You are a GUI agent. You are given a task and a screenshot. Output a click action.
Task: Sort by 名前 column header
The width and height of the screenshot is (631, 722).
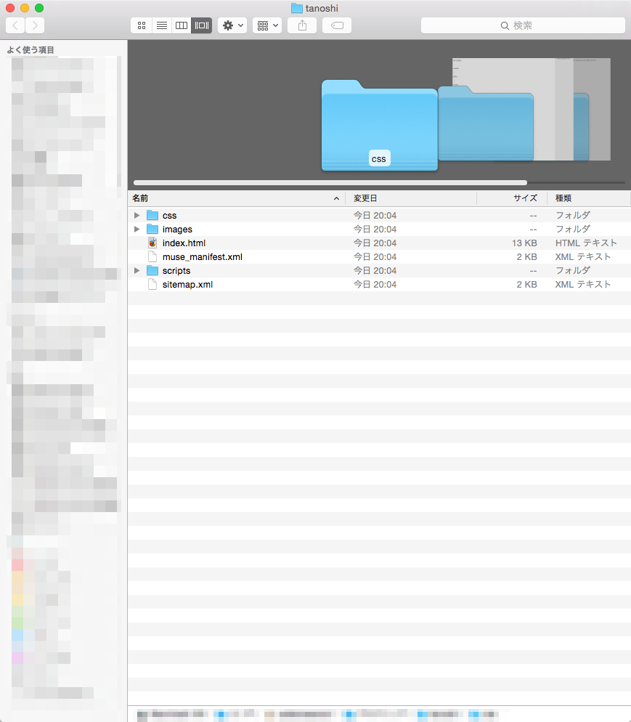237,198
